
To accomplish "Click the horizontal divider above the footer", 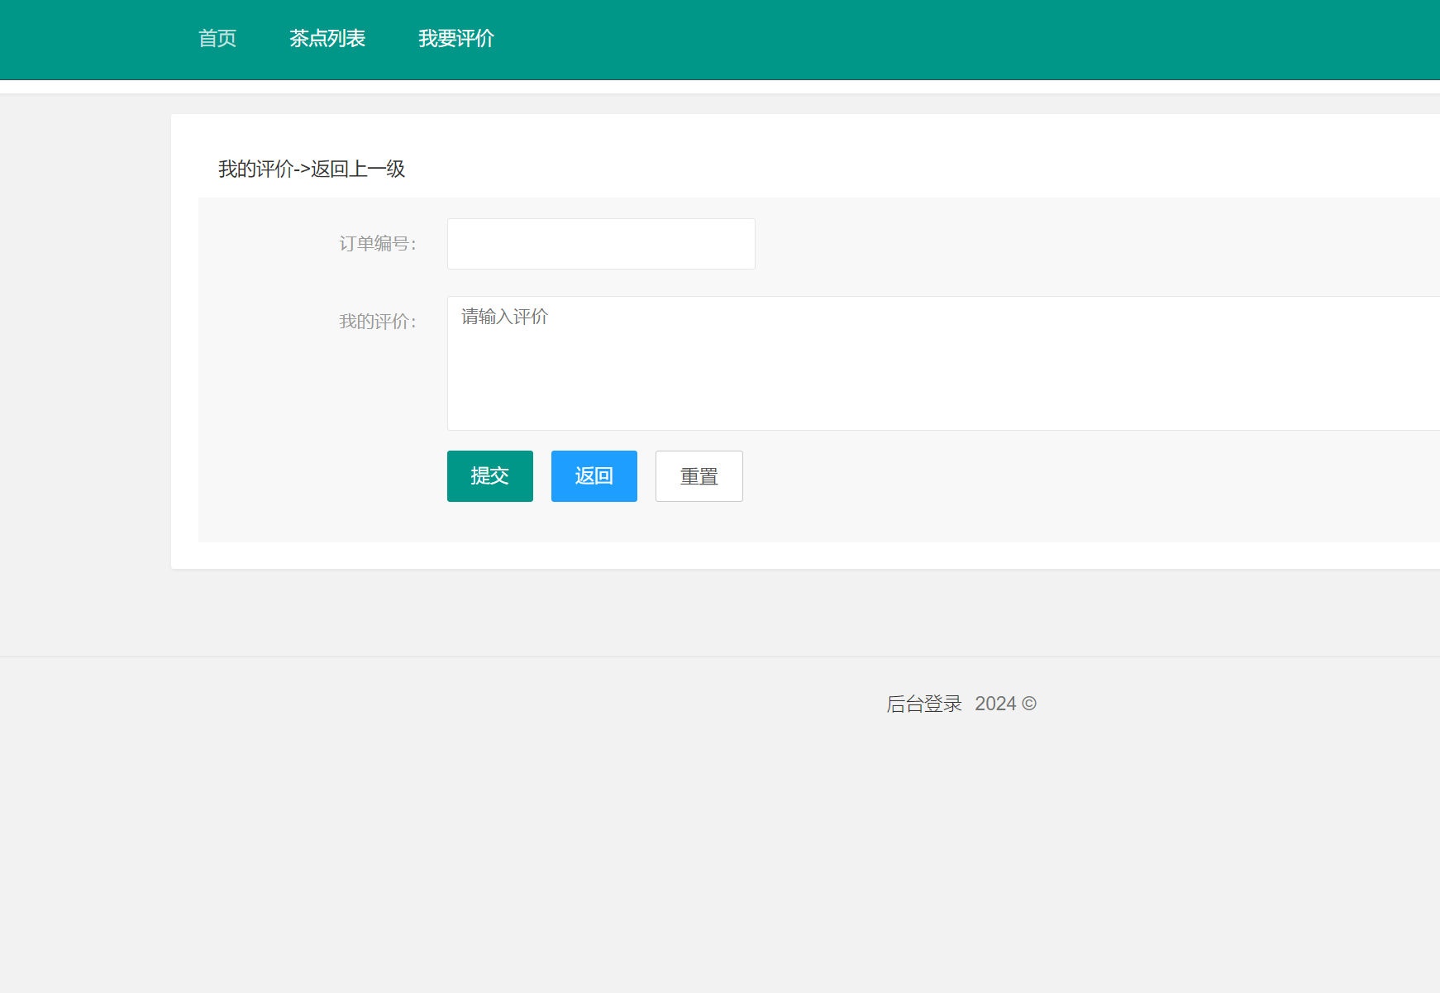I will (719, 656).
